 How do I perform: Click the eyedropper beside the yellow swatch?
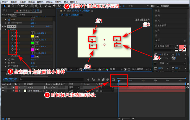click(x=37, y=36)
